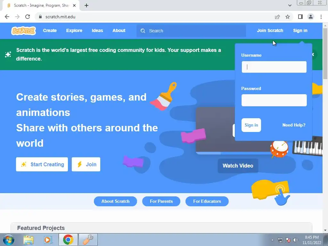Bookmark this page with the star icon

point(288,17)
